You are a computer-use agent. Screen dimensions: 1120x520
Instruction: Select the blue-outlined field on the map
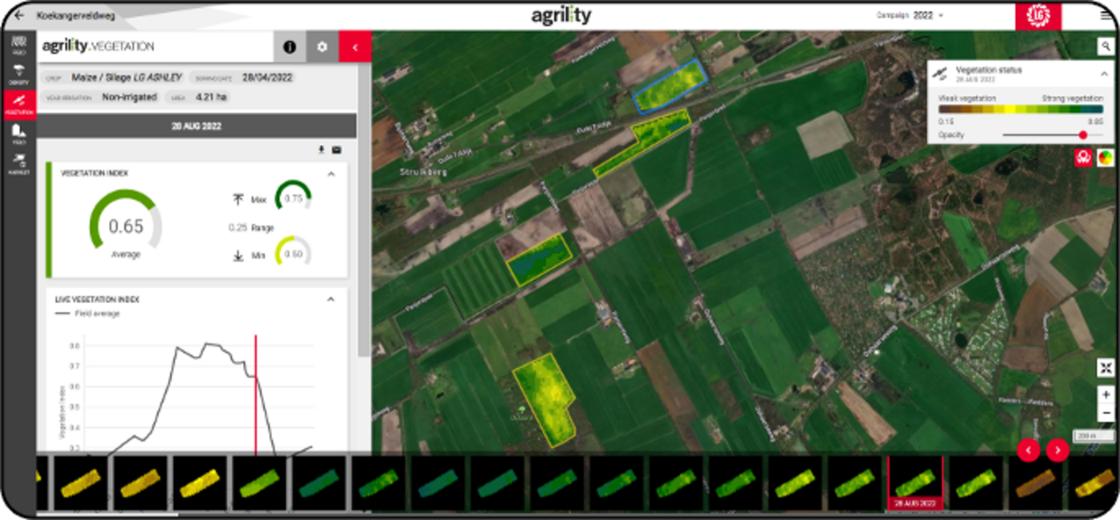(670, 85)
